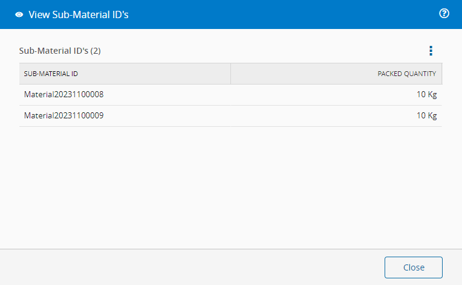The width and height of the screenshot is (462, 285).
Task: Open the three-dot options menu
Action: [431, 51]
